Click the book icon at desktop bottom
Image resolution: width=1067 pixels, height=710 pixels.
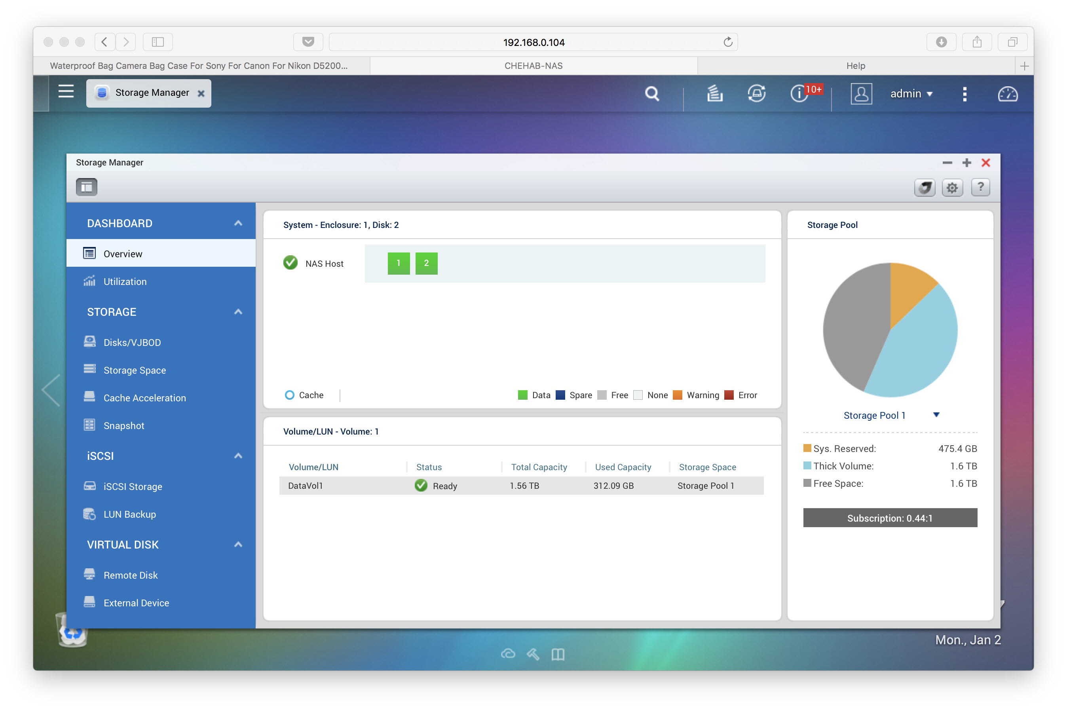(x=558, y=654)
